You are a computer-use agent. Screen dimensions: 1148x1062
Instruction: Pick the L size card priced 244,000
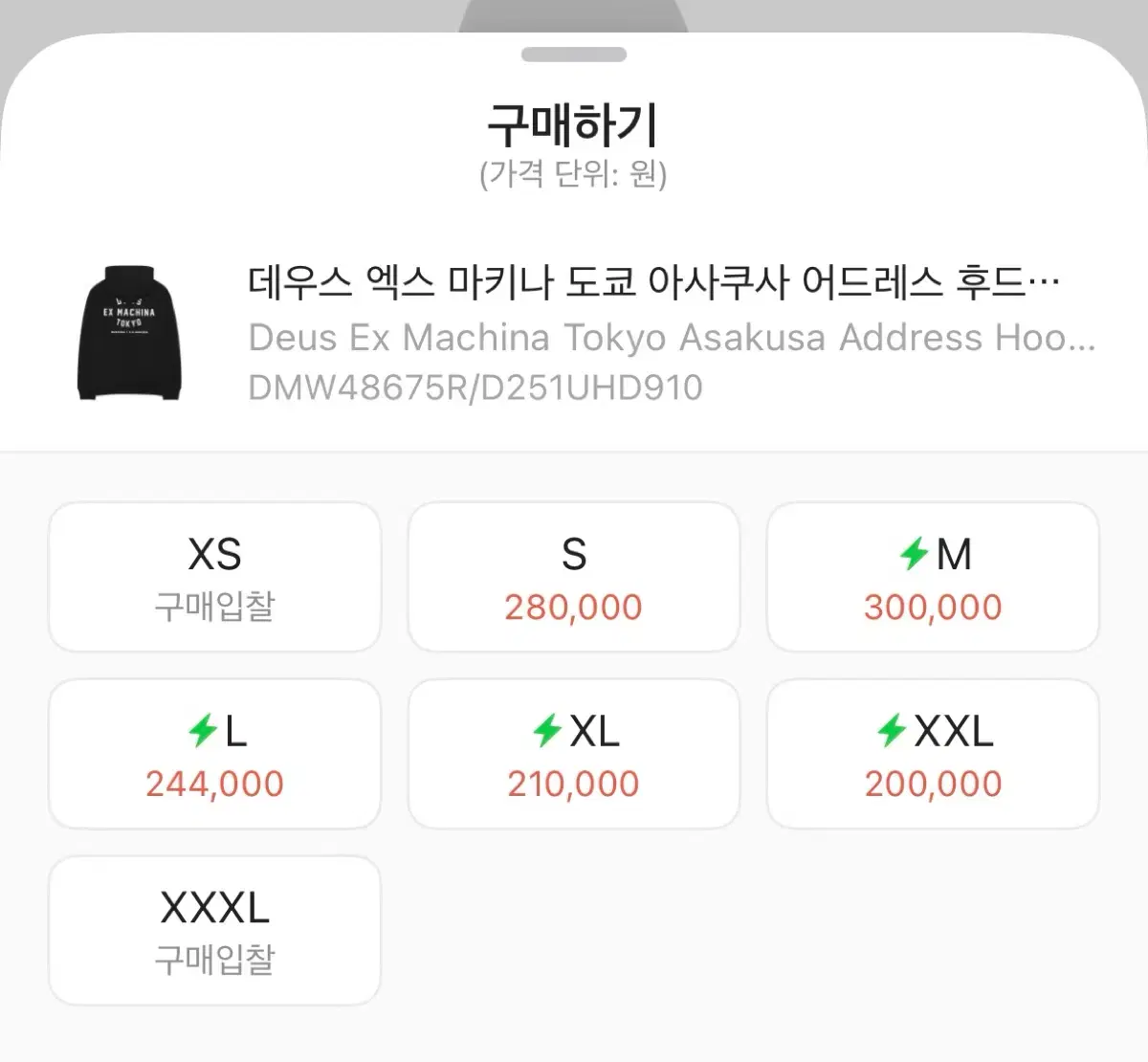[214, 754]
